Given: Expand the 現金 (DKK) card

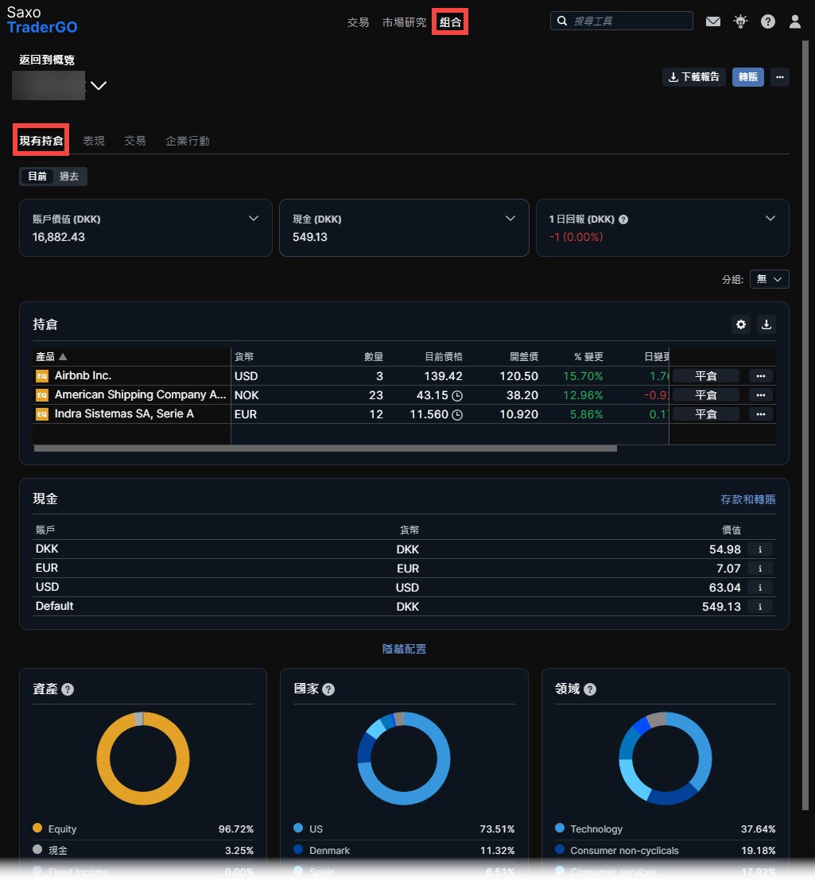Looking at the screenshot, I should pyautogui.click(x=510, y=219).
